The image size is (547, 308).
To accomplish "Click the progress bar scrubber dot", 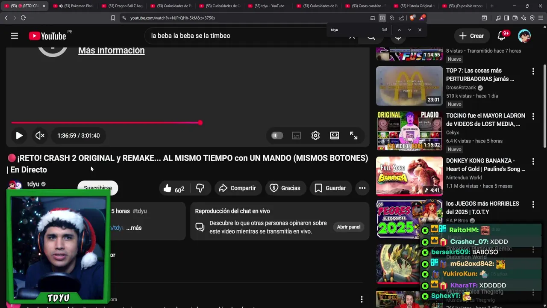I will tap(200, 123).
